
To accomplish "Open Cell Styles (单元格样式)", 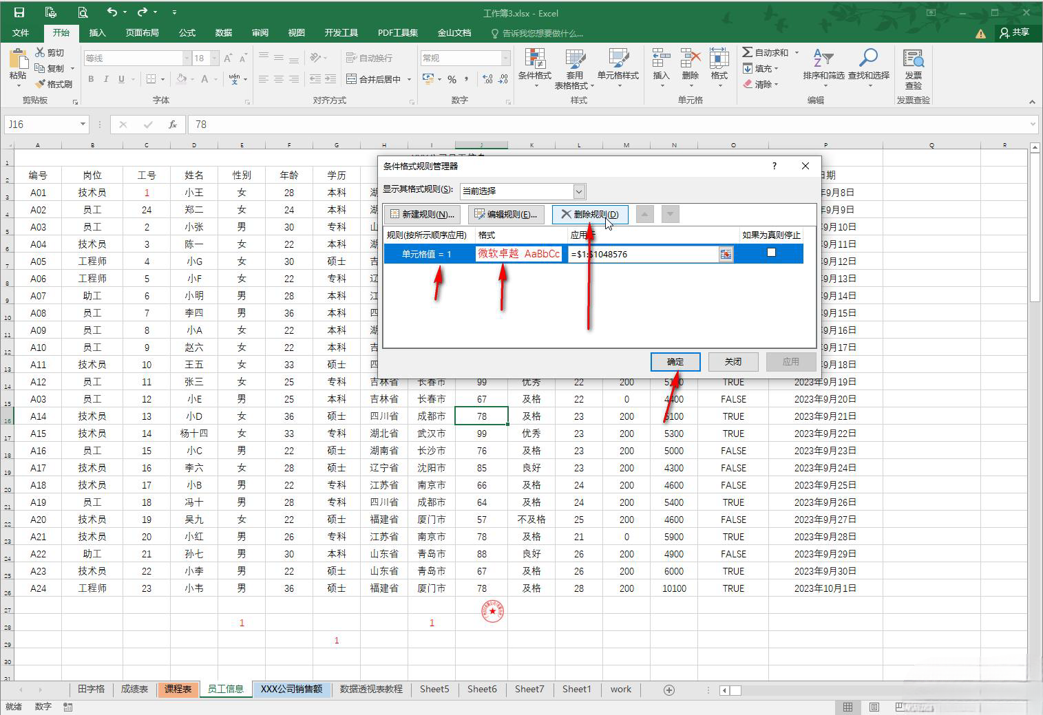I will pyautogui.click(x=618, y=68).
